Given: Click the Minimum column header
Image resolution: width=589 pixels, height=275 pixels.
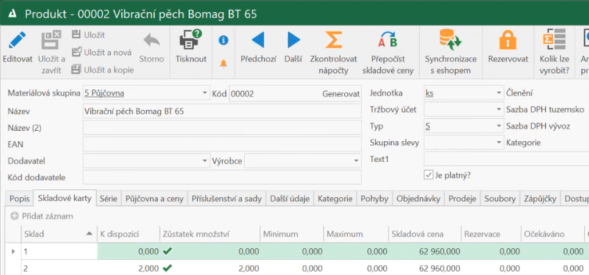Looking at the screenshot, I should click(292, 234).
